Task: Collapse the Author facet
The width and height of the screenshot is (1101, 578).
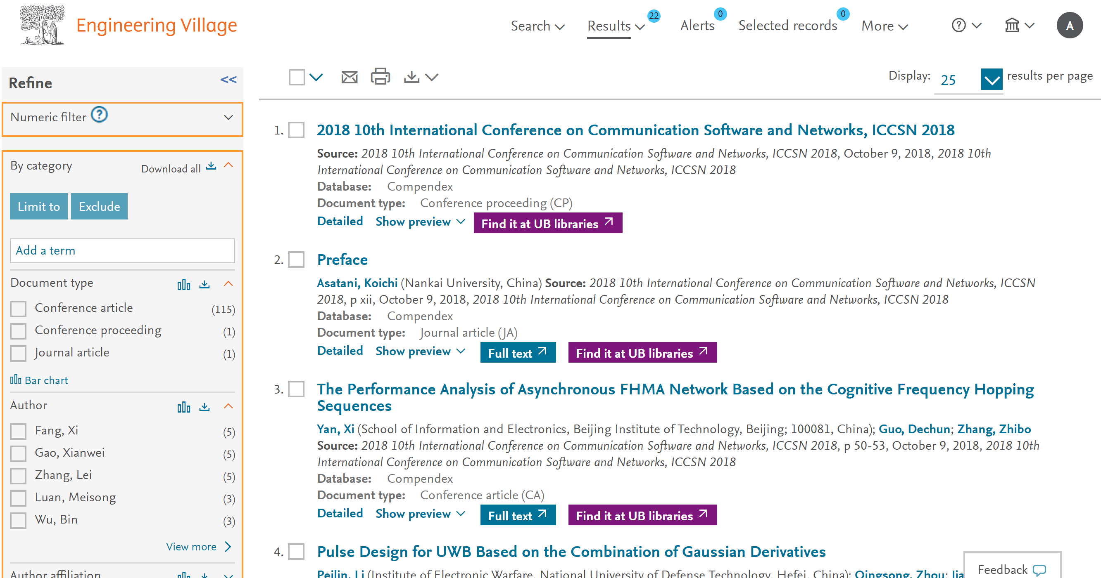Action: pos(228,406)
